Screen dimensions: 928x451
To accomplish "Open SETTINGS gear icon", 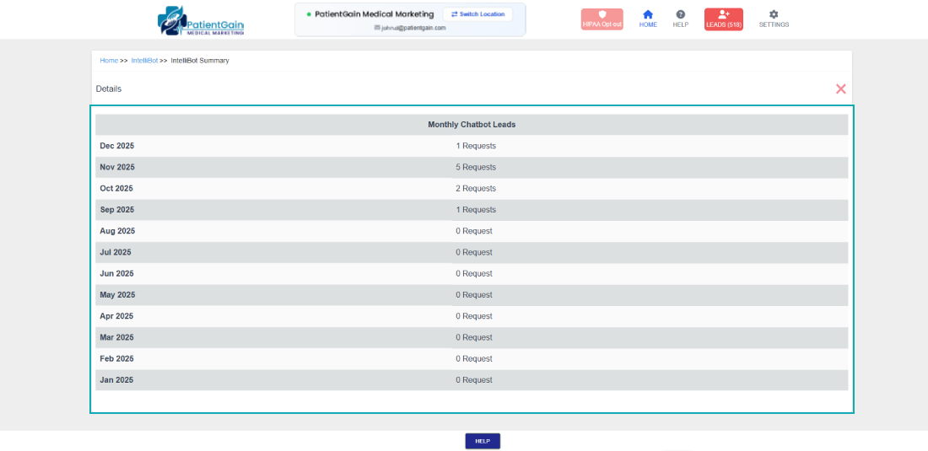I will tap(774, 19).
